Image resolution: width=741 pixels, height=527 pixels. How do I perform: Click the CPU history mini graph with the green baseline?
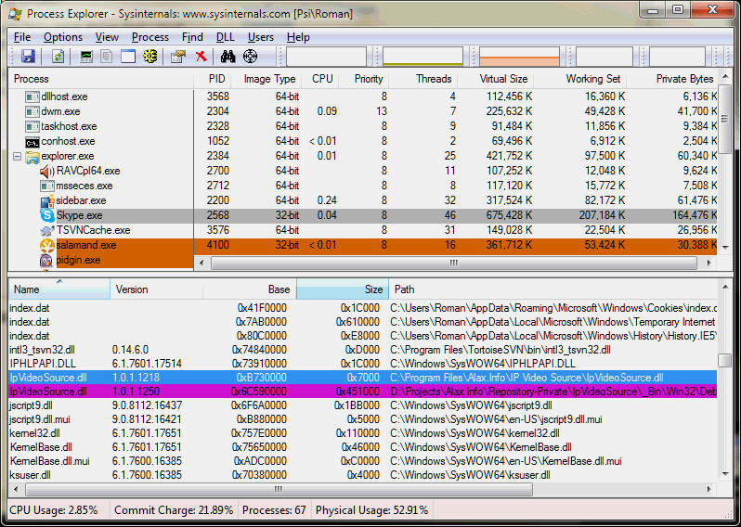point(422,57)
